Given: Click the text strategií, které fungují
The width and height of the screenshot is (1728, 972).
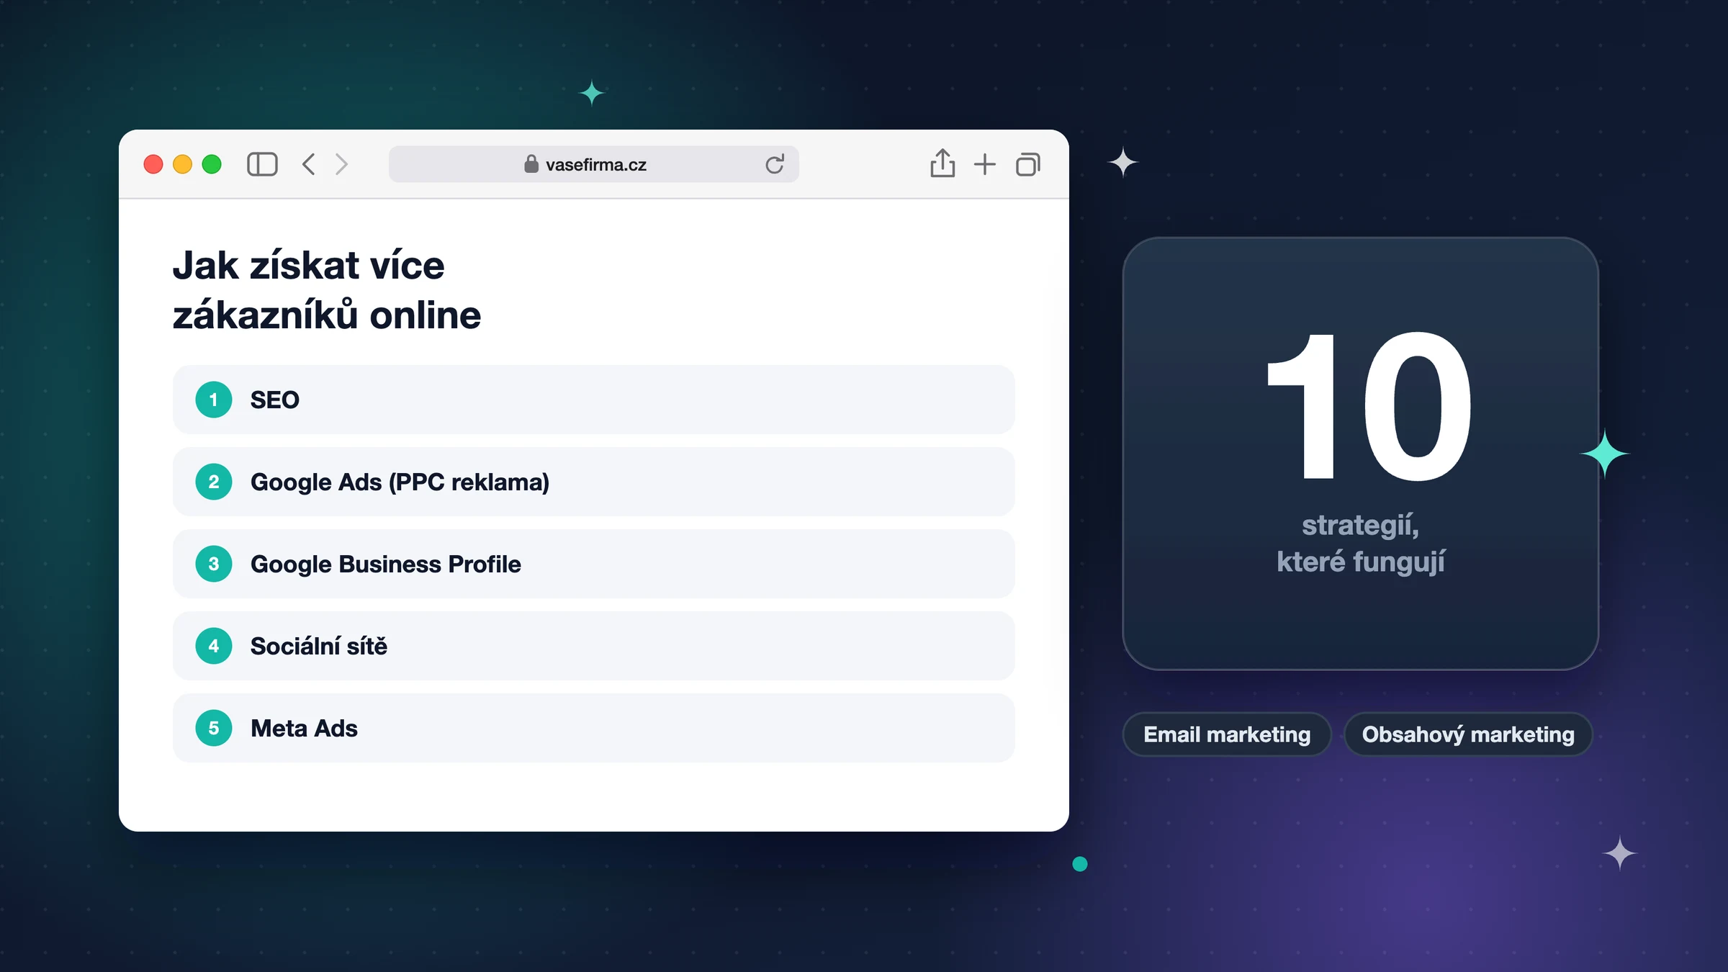Looking at the screenshot, I should pos(1361,544).
